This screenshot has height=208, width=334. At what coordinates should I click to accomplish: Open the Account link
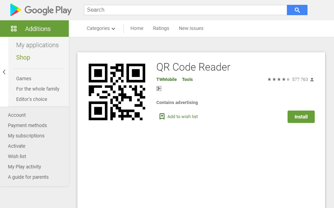(x=17, y=115)
